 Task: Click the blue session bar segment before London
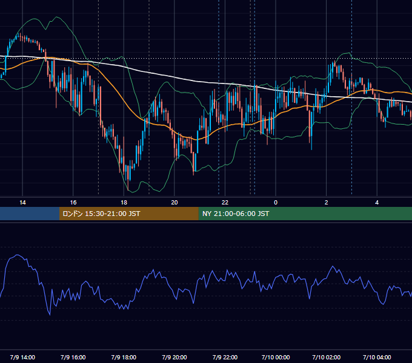(30, 214)
